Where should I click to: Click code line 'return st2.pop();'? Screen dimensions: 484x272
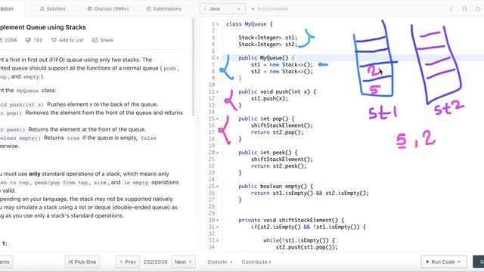[278, 132]
